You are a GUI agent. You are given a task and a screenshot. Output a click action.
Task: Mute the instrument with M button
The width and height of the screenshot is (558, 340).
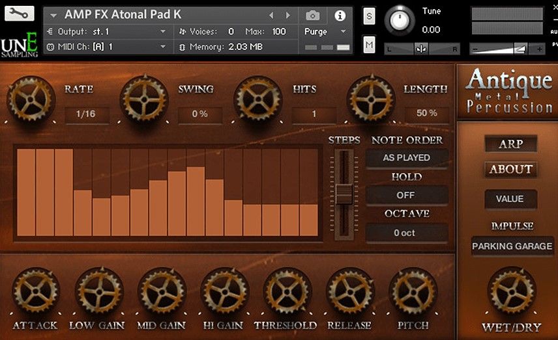pyautogui.click(x=369, y=45)
